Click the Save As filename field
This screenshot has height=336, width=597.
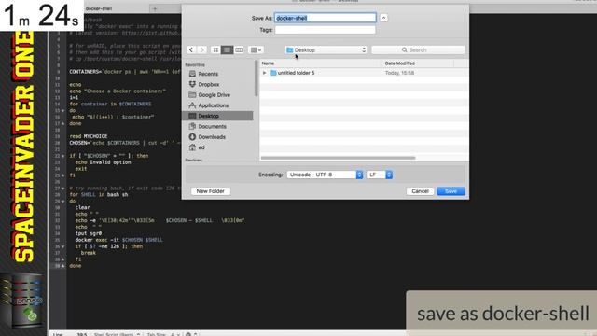[326, 18]
